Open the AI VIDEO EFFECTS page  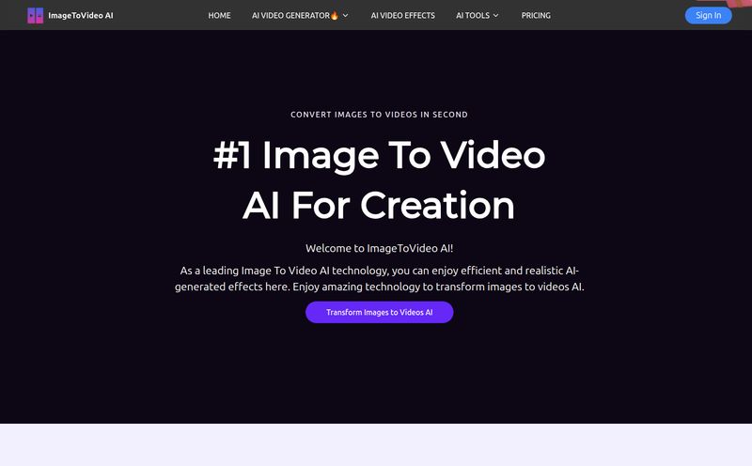point(403,15)
